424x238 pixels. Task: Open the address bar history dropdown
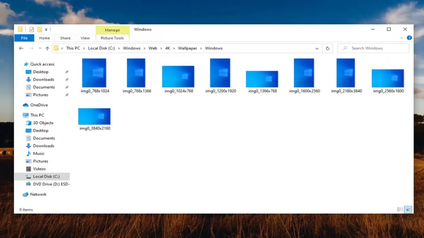pyautogui.click(x=317, y=48)
